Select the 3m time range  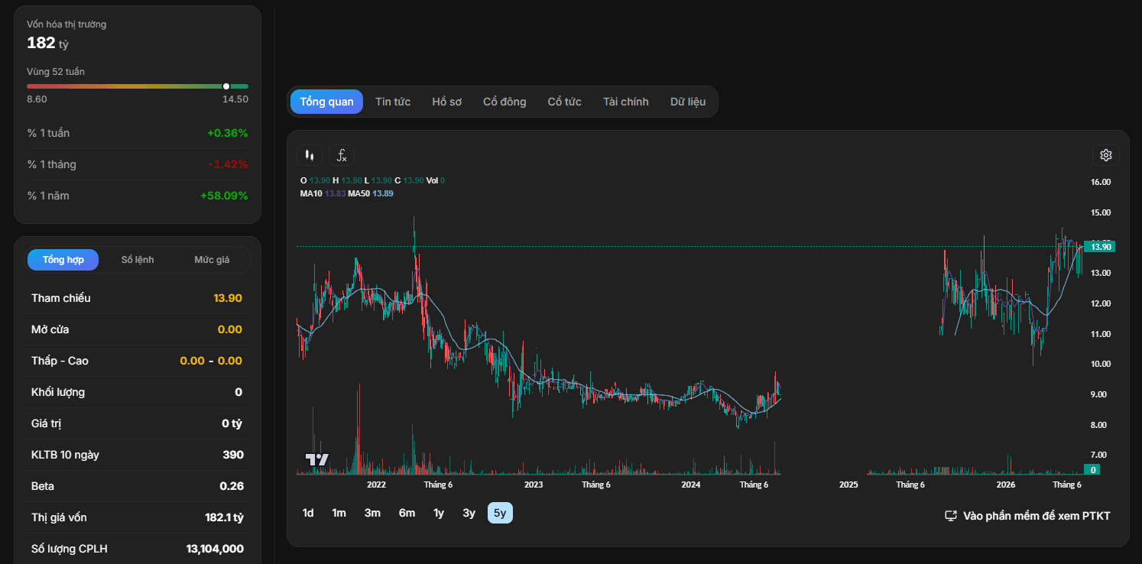[x=372, y=513]
